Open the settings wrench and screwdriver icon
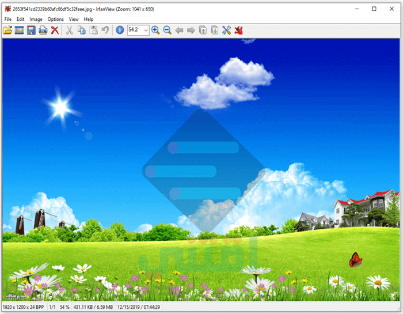Viewport: 403px width, 314px height. tap(226, 31)
